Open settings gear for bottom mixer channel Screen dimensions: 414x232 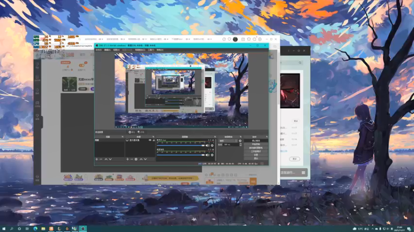point(212,155)
